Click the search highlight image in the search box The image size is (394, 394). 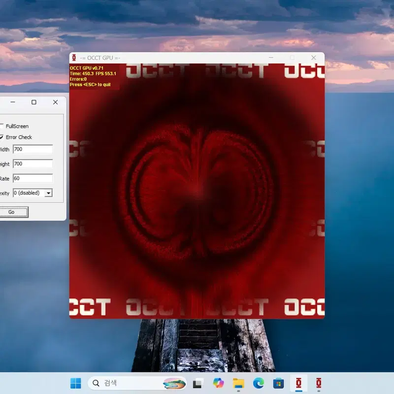click(174, 383)
